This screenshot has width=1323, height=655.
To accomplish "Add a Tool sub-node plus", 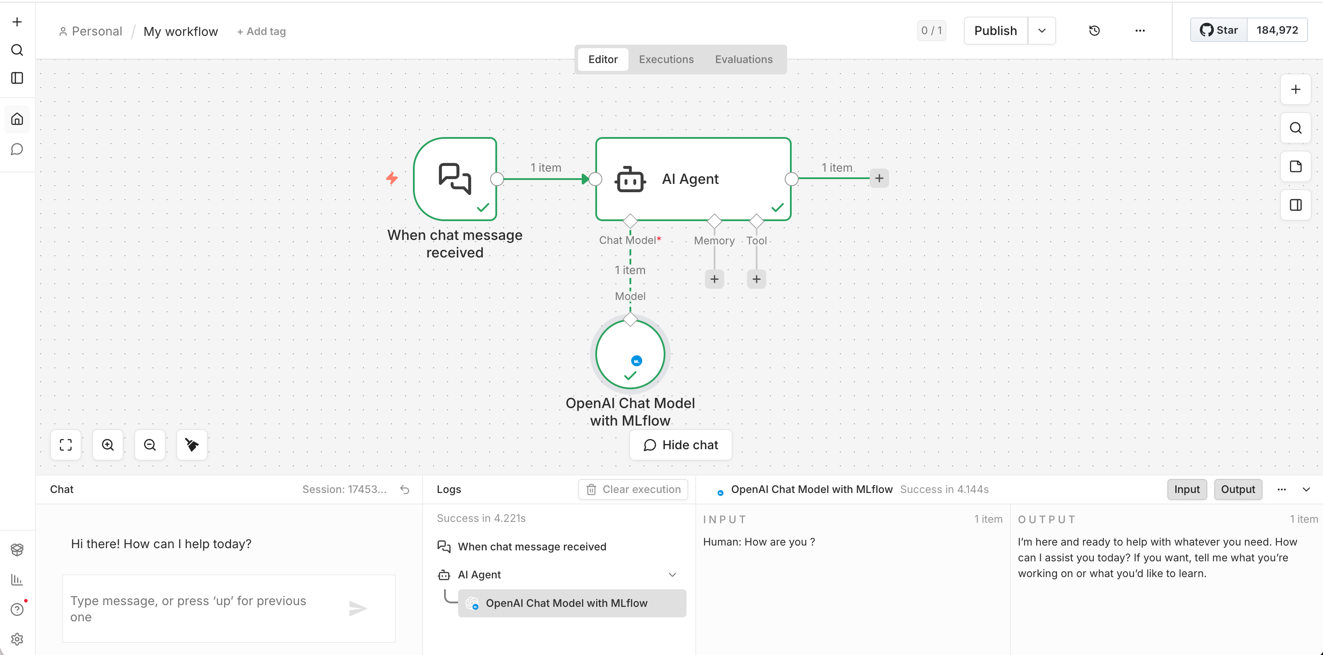I will [756, 279].
